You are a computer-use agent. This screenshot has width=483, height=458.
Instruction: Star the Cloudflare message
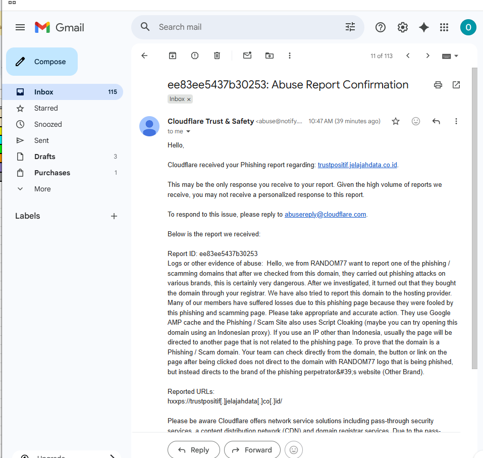(x=396, y=121)
